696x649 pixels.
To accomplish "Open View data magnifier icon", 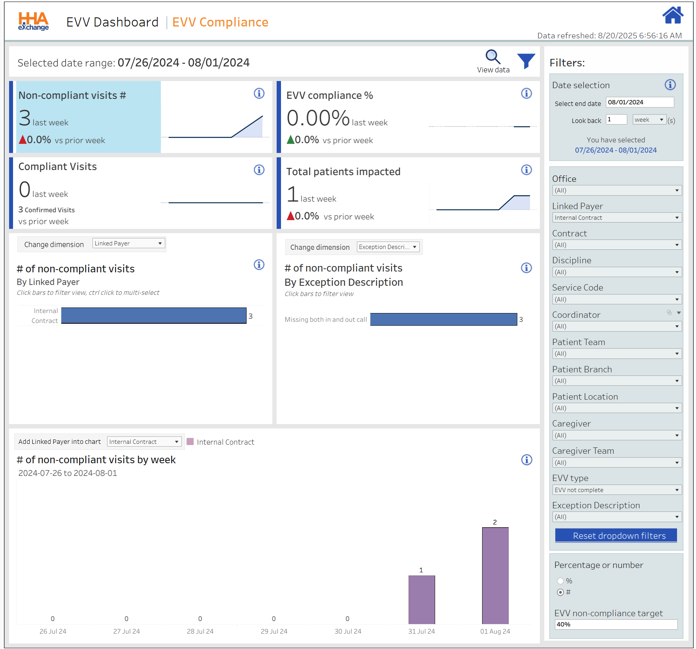I will (x=492, y=57).
